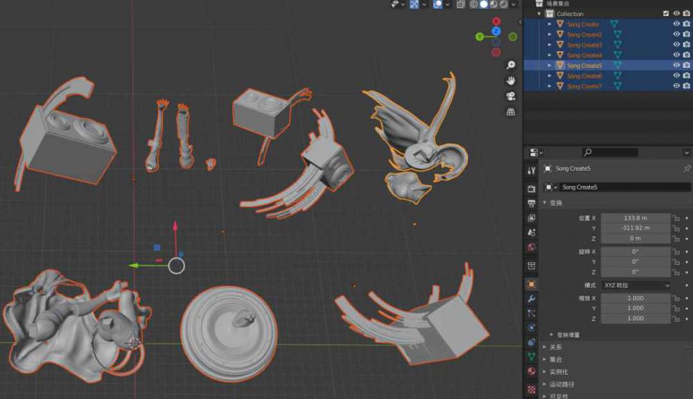Viewport: 693px width, 399px height.
Task: Click the properties search field
Action: point(611,153)
